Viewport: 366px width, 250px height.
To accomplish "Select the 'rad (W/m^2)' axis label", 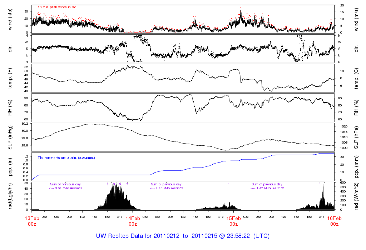I will [x=356, y=196].
